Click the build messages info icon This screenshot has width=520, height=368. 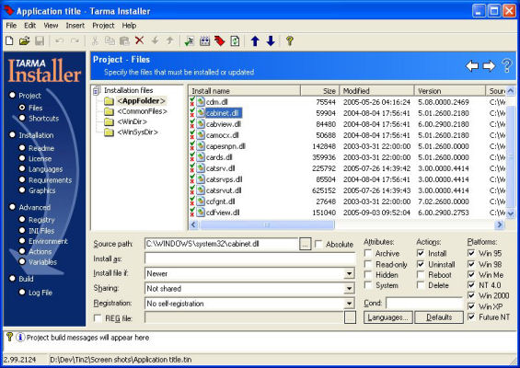[20, 338]
